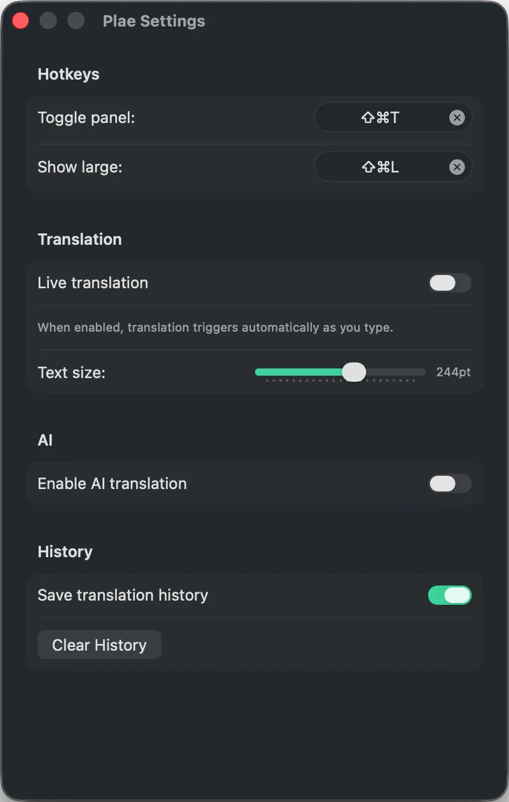Clear the Toggle panel hotkey shortcut
This screenshot has height=802, width=509.
[x=457, y=118]
